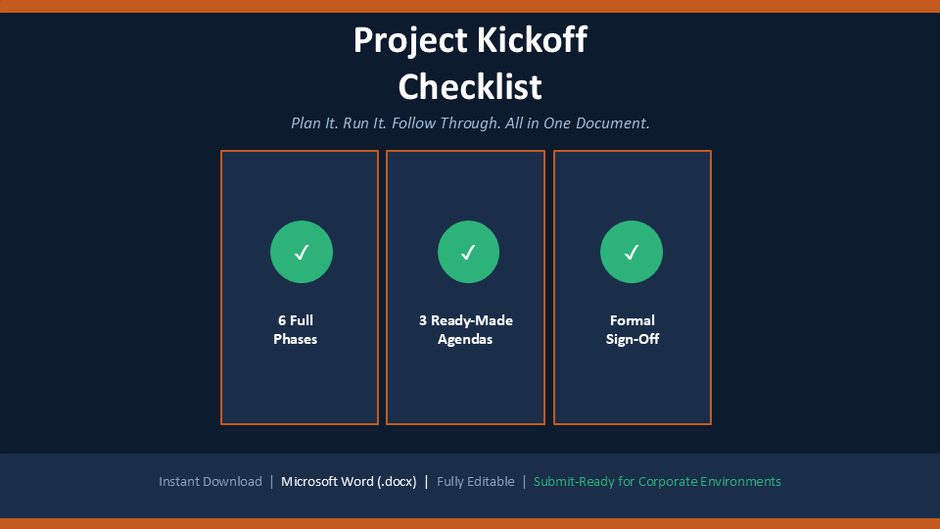Click the orange bar at the top
Image resolution: width=940 pixels, height=529 pixels.
[x=470, y=6]
